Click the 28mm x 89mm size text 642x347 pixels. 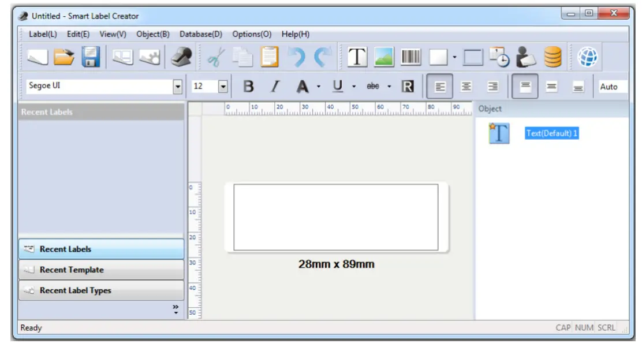pos(336,264)
